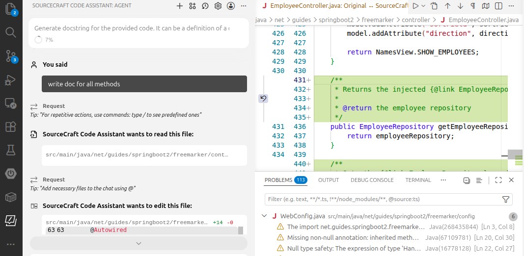The height and width of the screenshot is (256, 524).
Task: Open the problems filter funnel options
Action: click(x=506, y=199)
